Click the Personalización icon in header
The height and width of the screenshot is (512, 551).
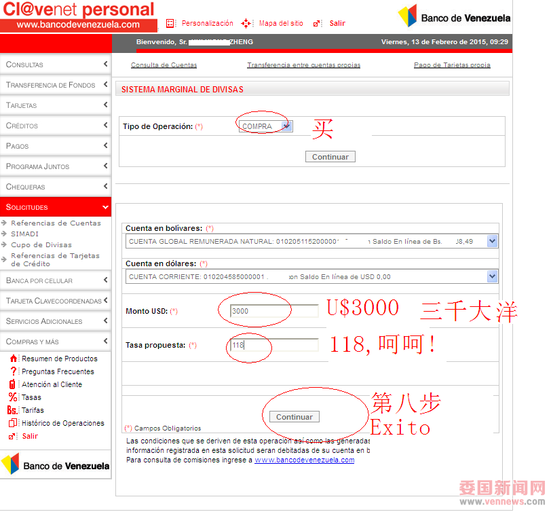pos(170,24)
